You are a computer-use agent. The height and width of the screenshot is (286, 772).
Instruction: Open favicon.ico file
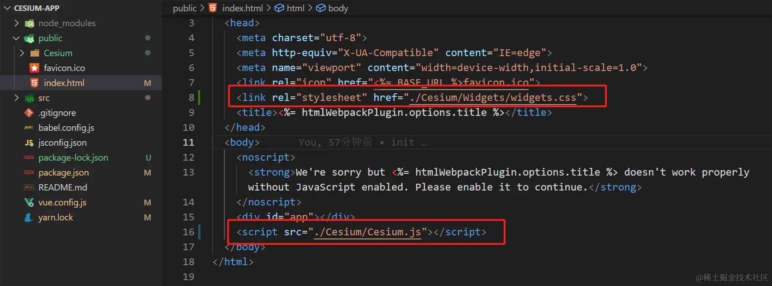[x=64, y=68]
